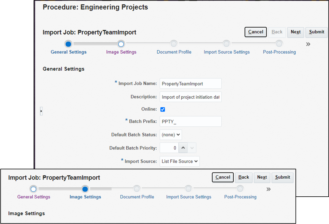Select Document Profile circle in bottom wizard
The image size is (329, 224).
(137, 189)
